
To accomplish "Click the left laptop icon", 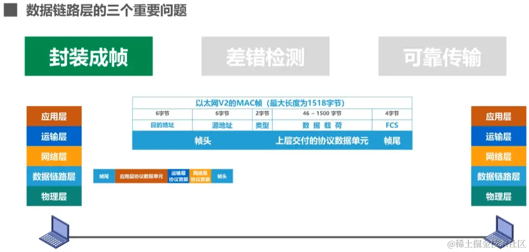I will click(54, 232).
